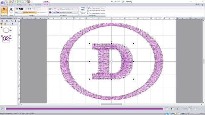Switch to the Home ribbon tab

tap(10, 5)
